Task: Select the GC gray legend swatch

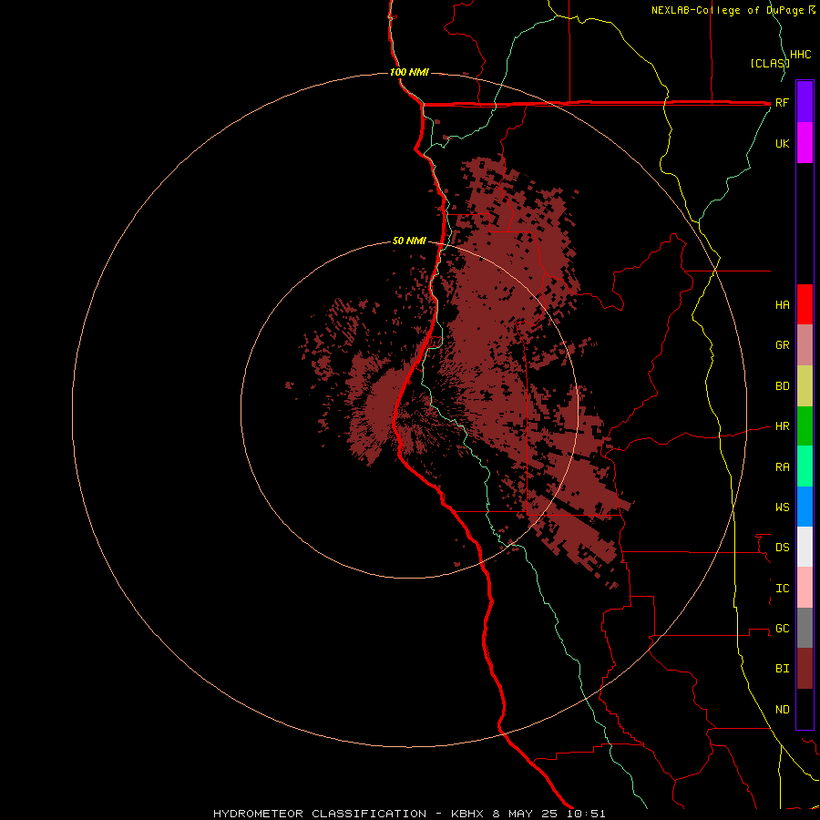Action: 805,628
